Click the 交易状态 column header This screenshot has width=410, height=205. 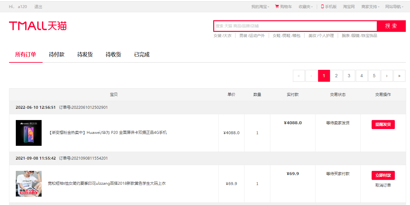tap(338, 95)
